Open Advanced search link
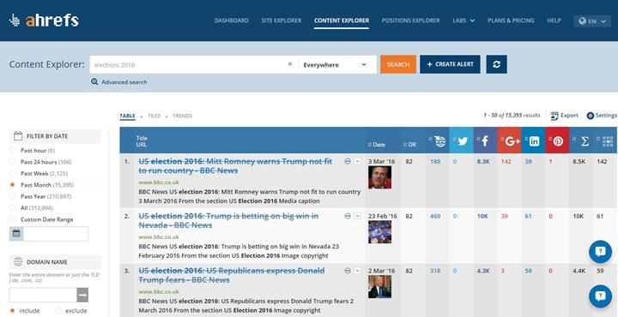Viewport: 618px width, 317px height. pos(119,81)
